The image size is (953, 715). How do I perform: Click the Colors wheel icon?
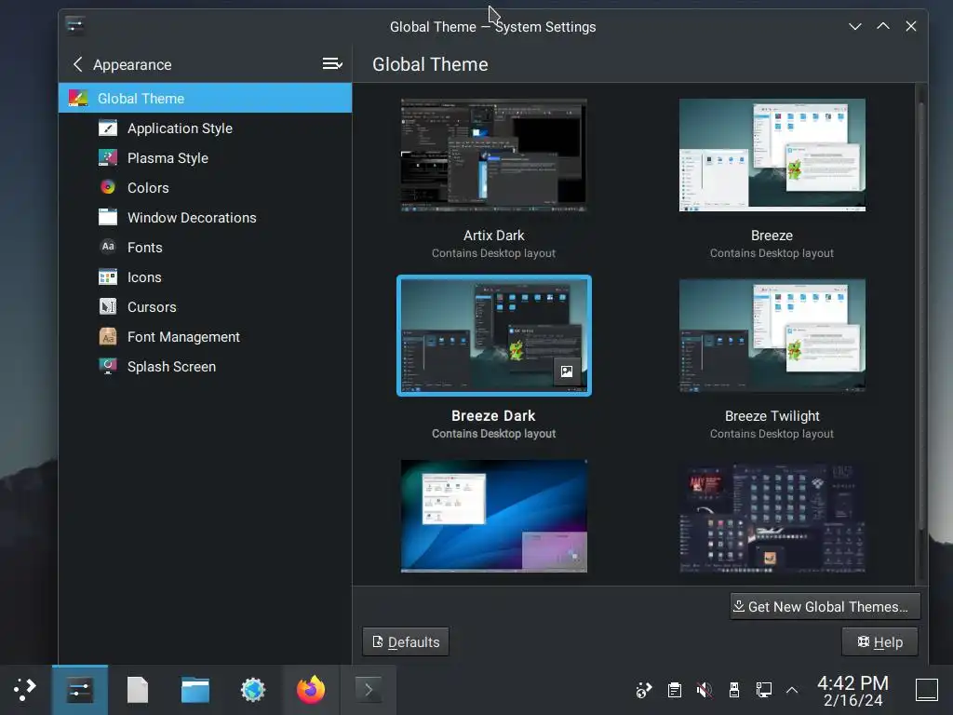(x=108, y=187)
